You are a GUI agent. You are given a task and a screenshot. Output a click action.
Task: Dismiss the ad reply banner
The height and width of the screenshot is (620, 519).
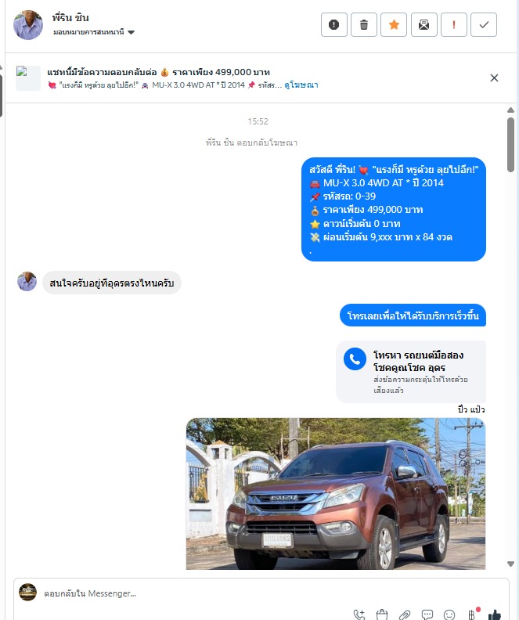494,78
